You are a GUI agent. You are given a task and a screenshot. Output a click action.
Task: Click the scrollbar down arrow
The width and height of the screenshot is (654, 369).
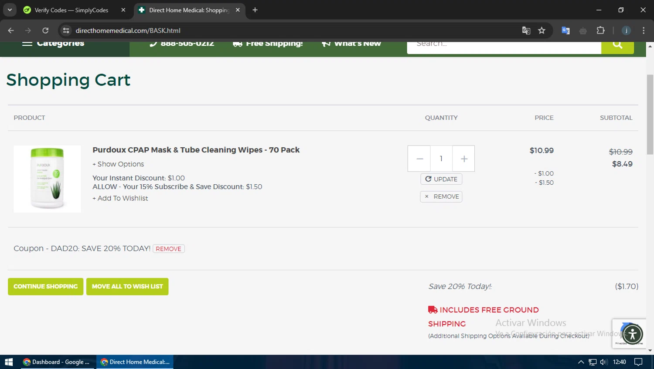coord(650,350)
